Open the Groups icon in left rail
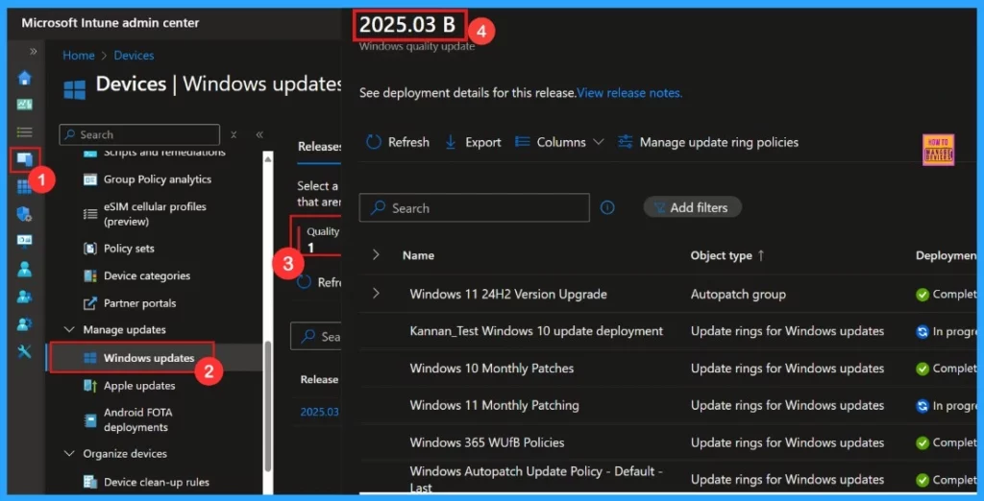Image resolution: width=984 pixels, height=501 pixels. coord(24,297)
